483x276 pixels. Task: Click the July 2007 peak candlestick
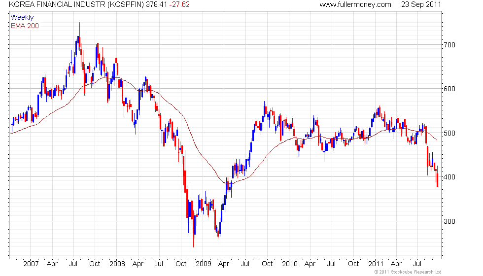tap(79, 35)
